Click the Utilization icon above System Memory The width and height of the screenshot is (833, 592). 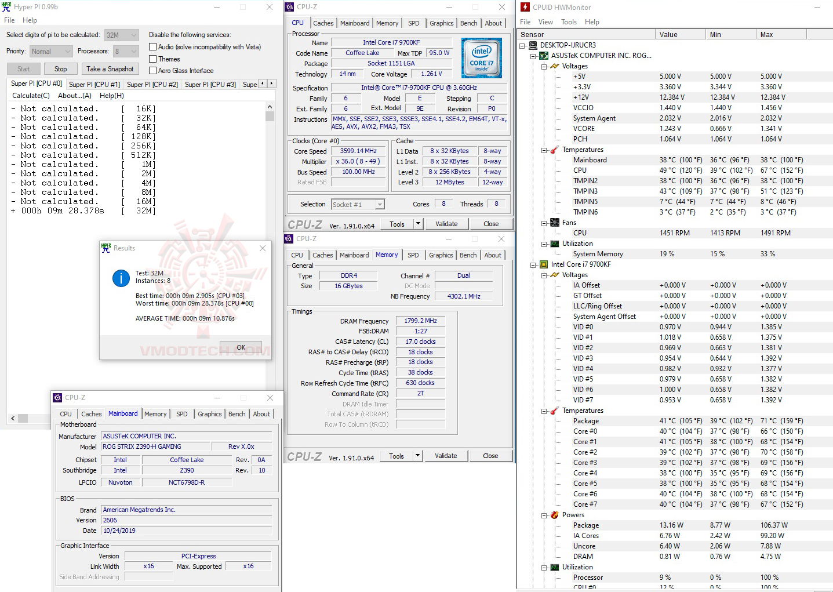click(x=555, y=244)
